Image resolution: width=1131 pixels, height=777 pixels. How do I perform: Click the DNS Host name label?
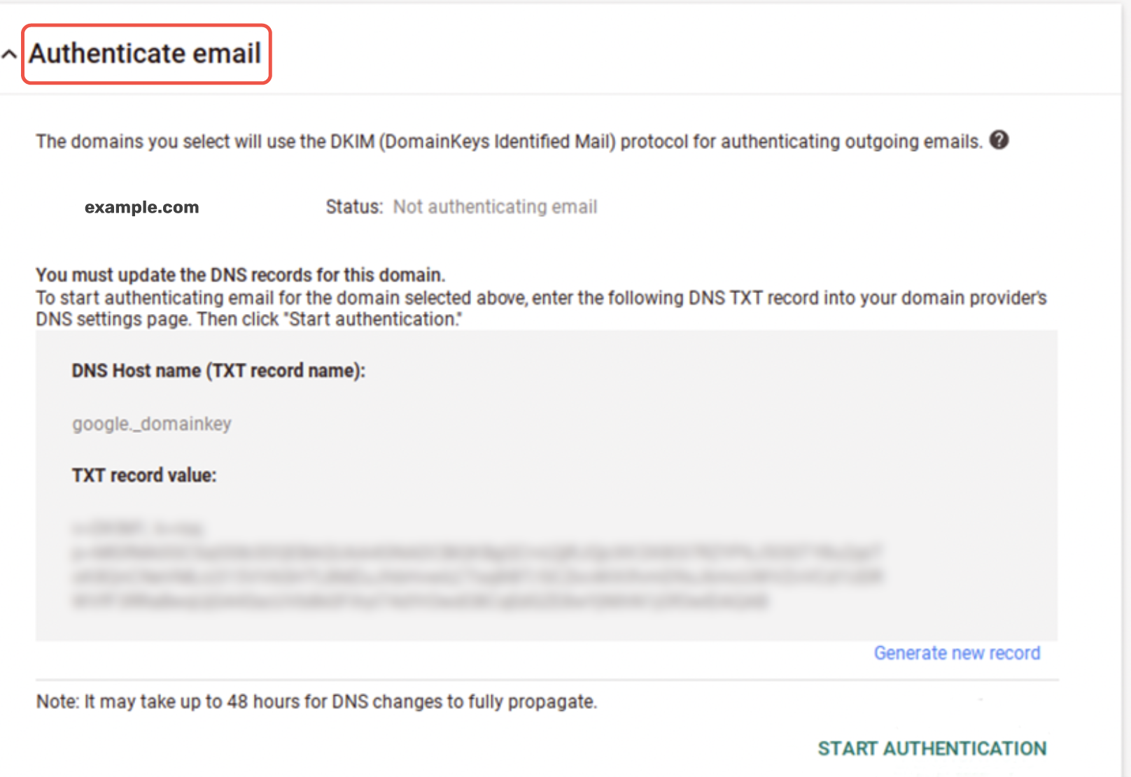218,371
